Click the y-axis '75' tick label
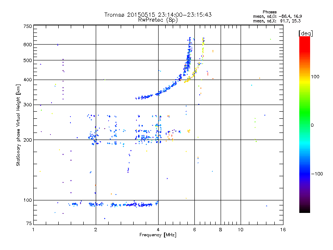 29,223
